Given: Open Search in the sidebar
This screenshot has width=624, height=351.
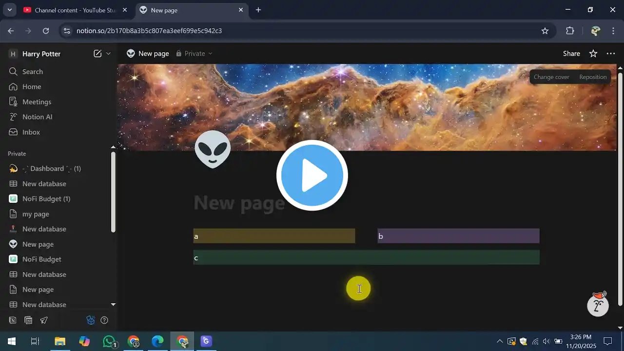Looking at the screenshot, I should tap(32, 72).
